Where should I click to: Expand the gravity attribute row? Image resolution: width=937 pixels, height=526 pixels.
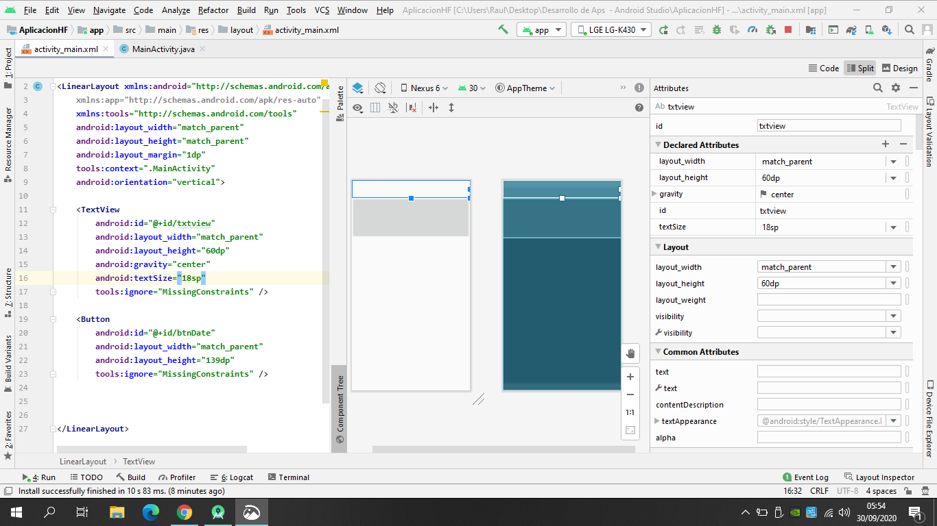click(654, 195)
